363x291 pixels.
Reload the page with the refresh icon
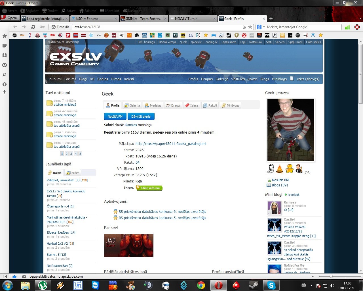click(33, 27)
